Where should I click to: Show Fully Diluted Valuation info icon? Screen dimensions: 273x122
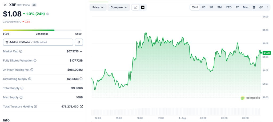(x=35, y=60)
